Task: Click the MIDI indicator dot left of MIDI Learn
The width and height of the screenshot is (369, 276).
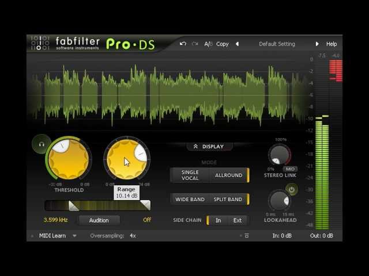Action: [x=32, y=236]
